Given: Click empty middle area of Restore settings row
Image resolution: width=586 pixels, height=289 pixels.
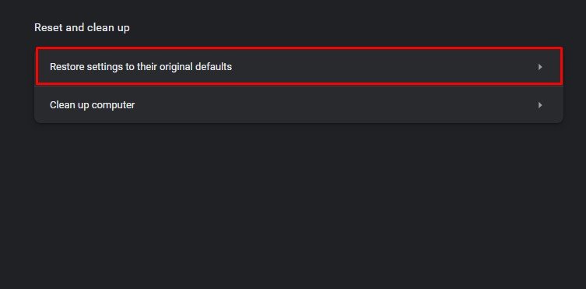Looking at the screenshot, I should coord(374,66).
